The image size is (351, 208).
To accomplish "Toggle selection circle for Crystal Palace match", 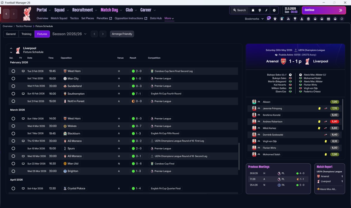I will pos(13,189).
